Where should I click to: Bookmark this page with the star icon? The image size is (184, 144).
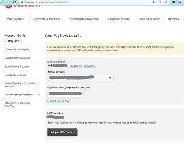click(x=166, y=2)
